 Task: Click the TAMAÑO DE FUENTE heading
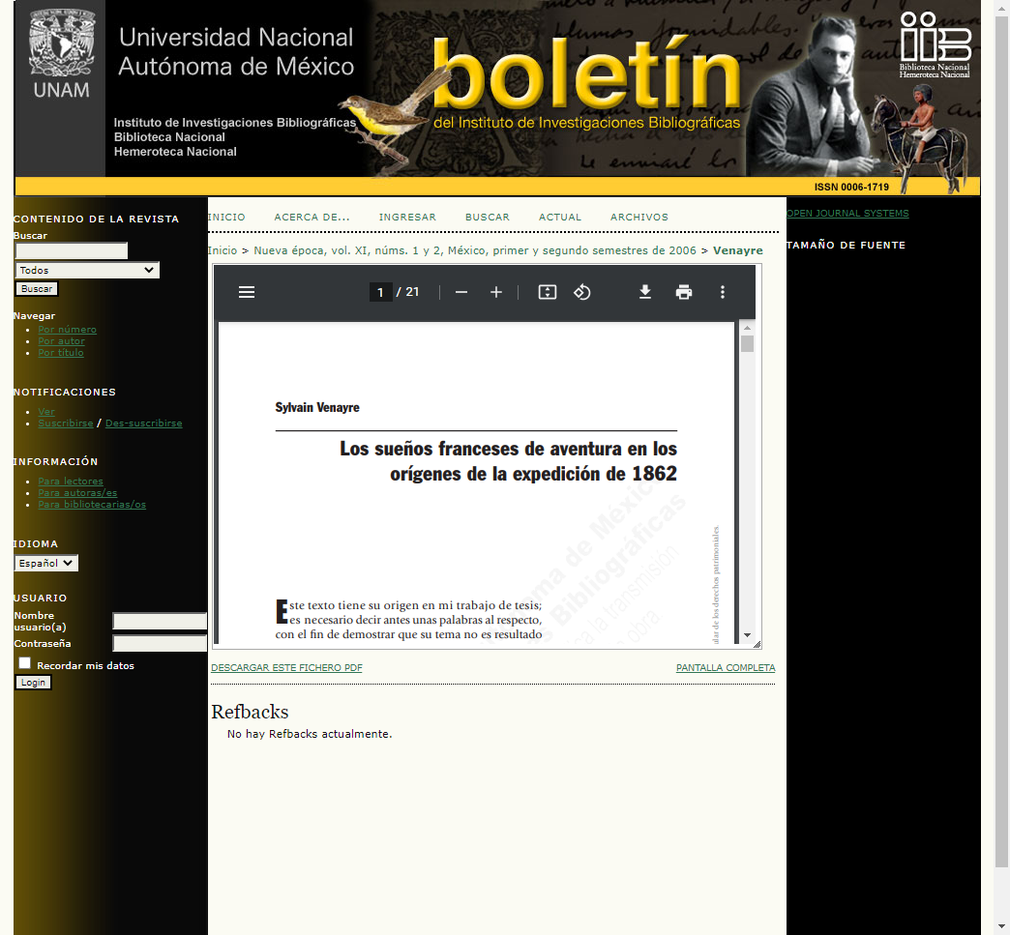pyautogui.click(x=846, y=246)
